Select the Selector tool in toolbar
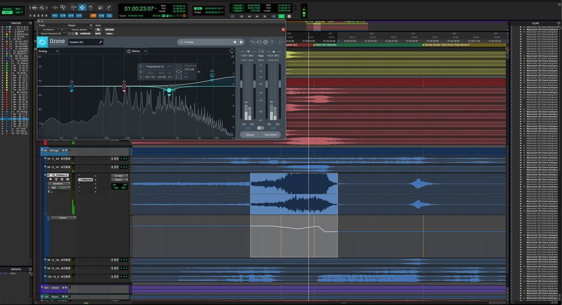Viewport: 562px width, 305px height. click(x=82, y=7)
